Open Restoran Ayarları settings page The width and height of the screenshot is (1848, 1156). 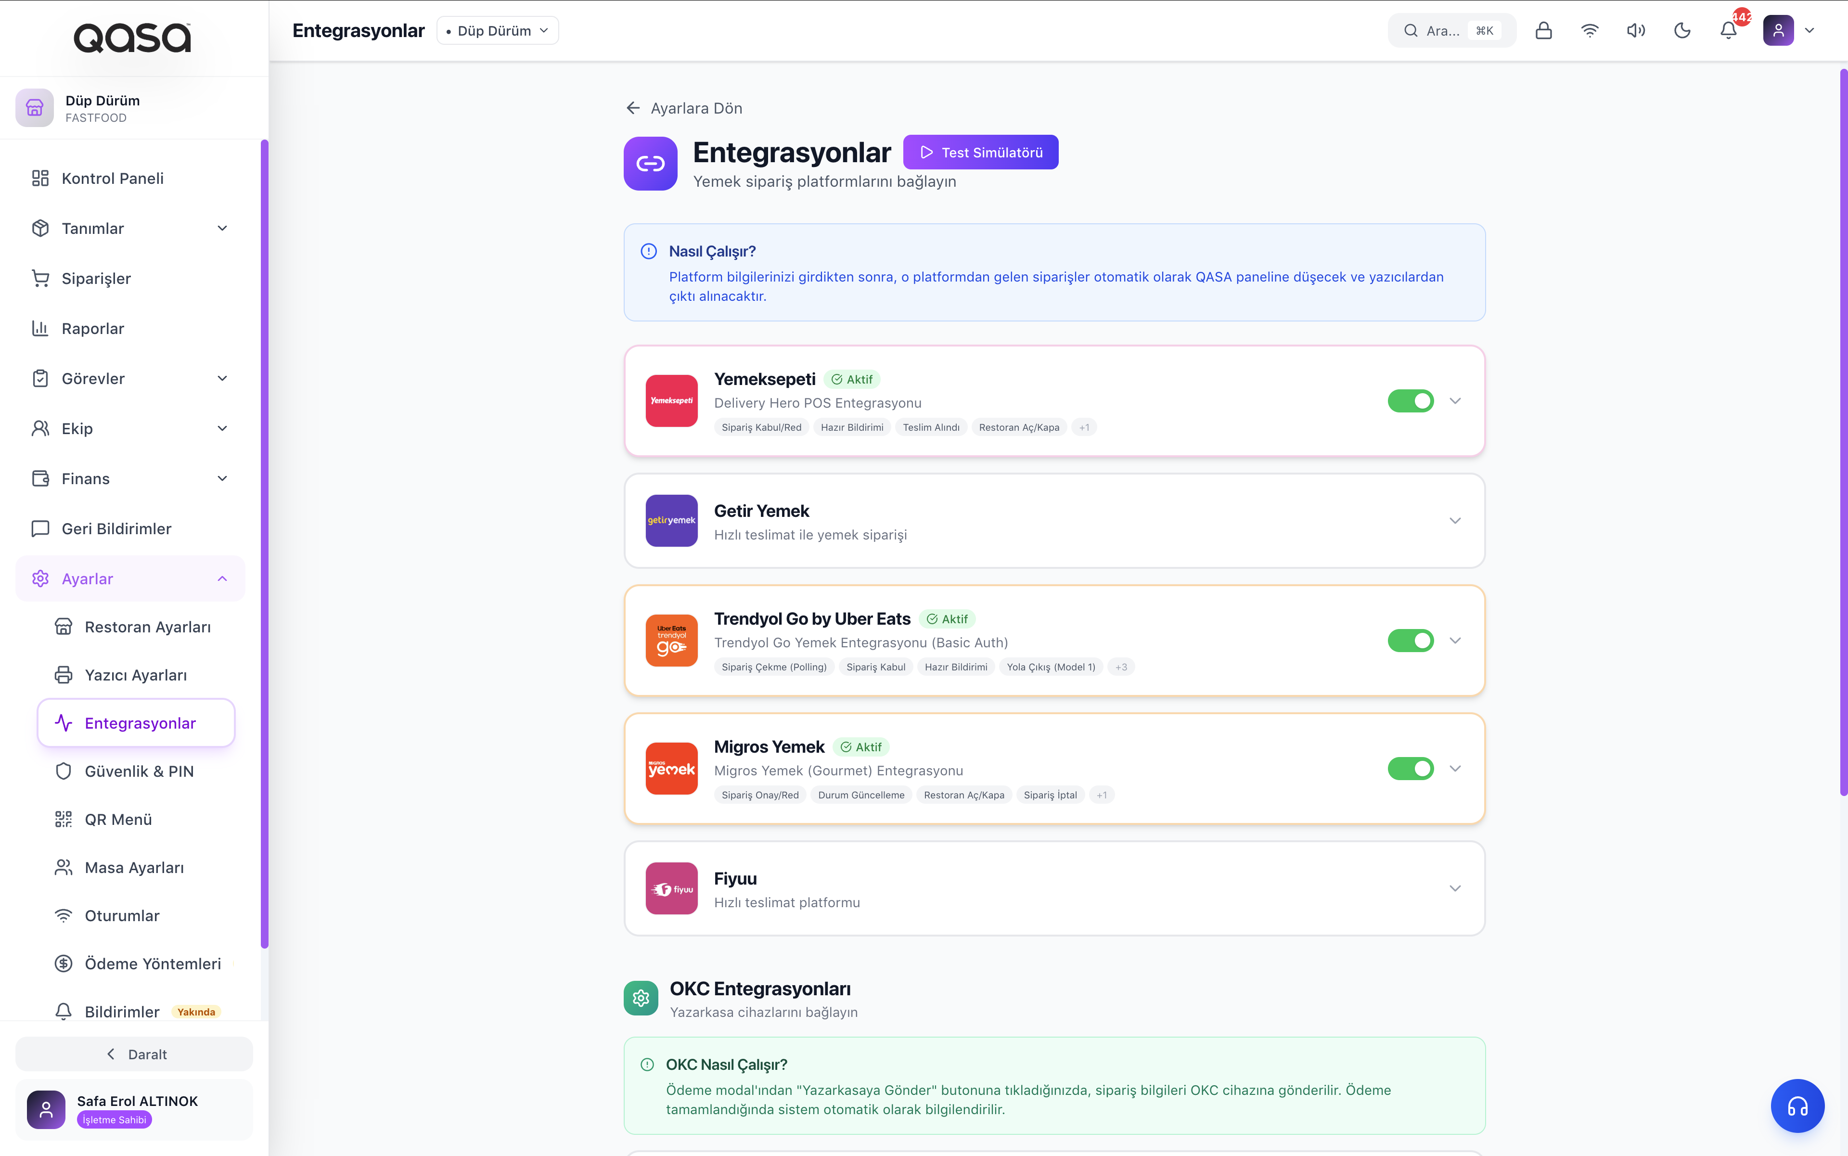(136, 627)
